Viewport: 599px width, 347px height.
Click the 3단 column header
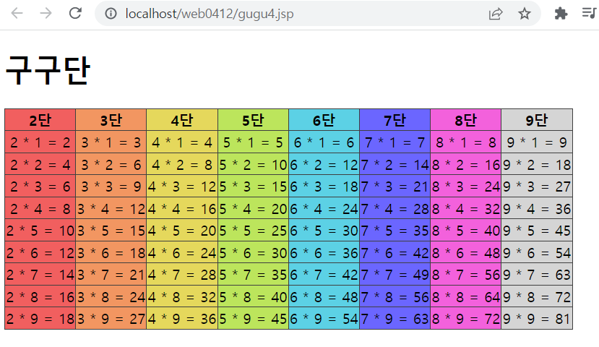tap(111, 120)
